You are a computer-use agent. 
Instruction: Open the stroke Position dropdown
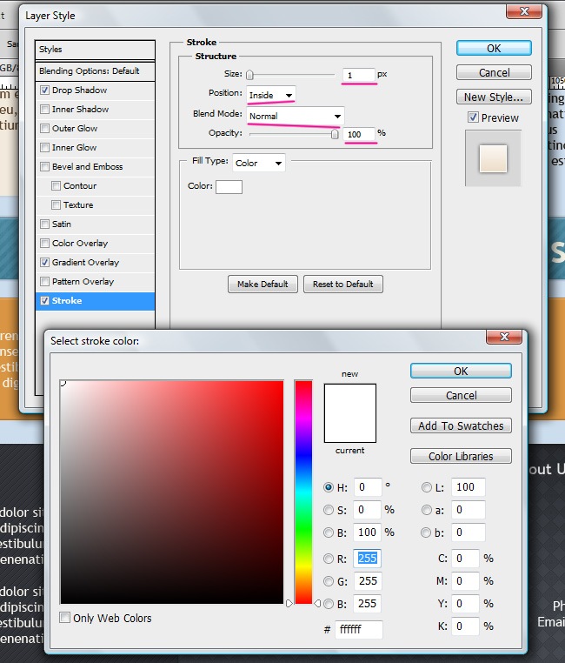click(x=271, y=94)
